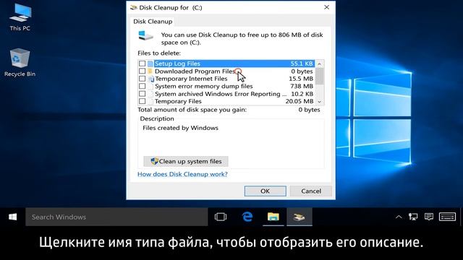Click the 15.5 MB size value
463x260 pixels.
301,79
